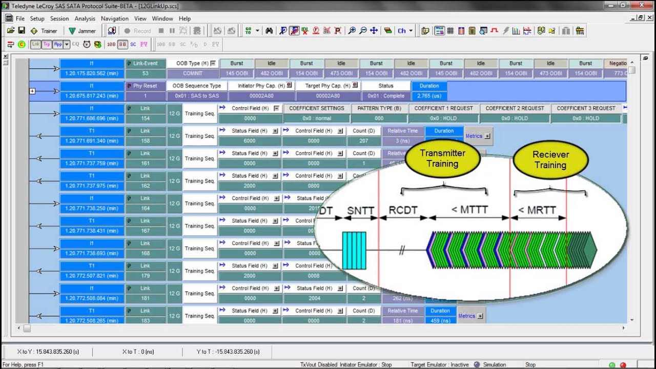Click the suitcase icon in the toolbar

[566, 31]
